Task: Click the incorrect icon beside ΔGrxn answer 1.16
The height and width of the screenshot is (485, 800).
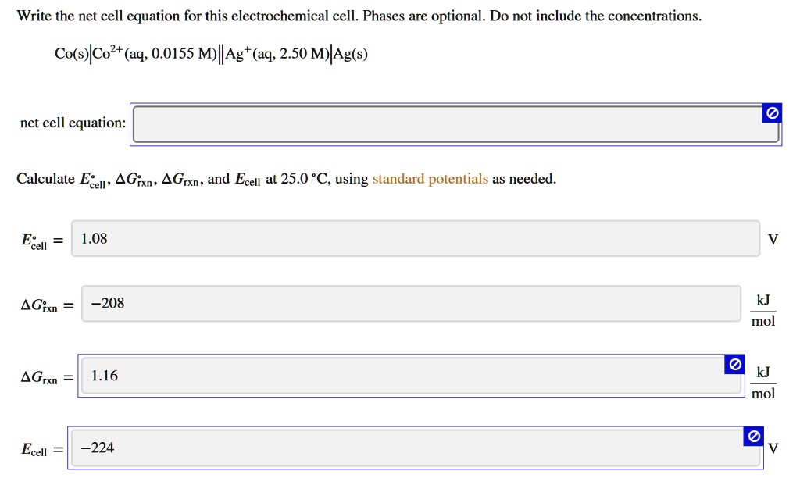Action: point(734,365)
